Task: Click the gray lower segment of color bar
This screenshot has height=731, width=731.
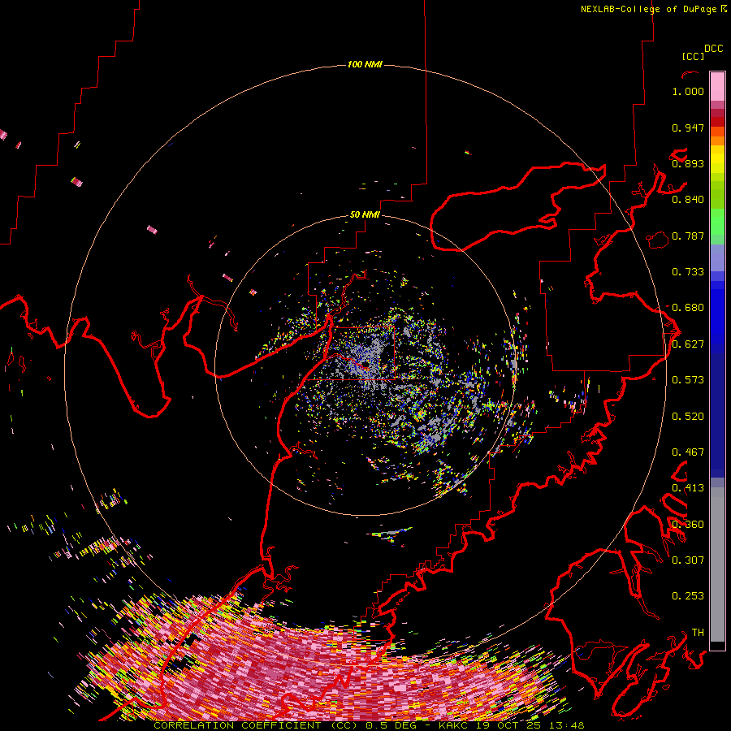Action: click(717, 564)
